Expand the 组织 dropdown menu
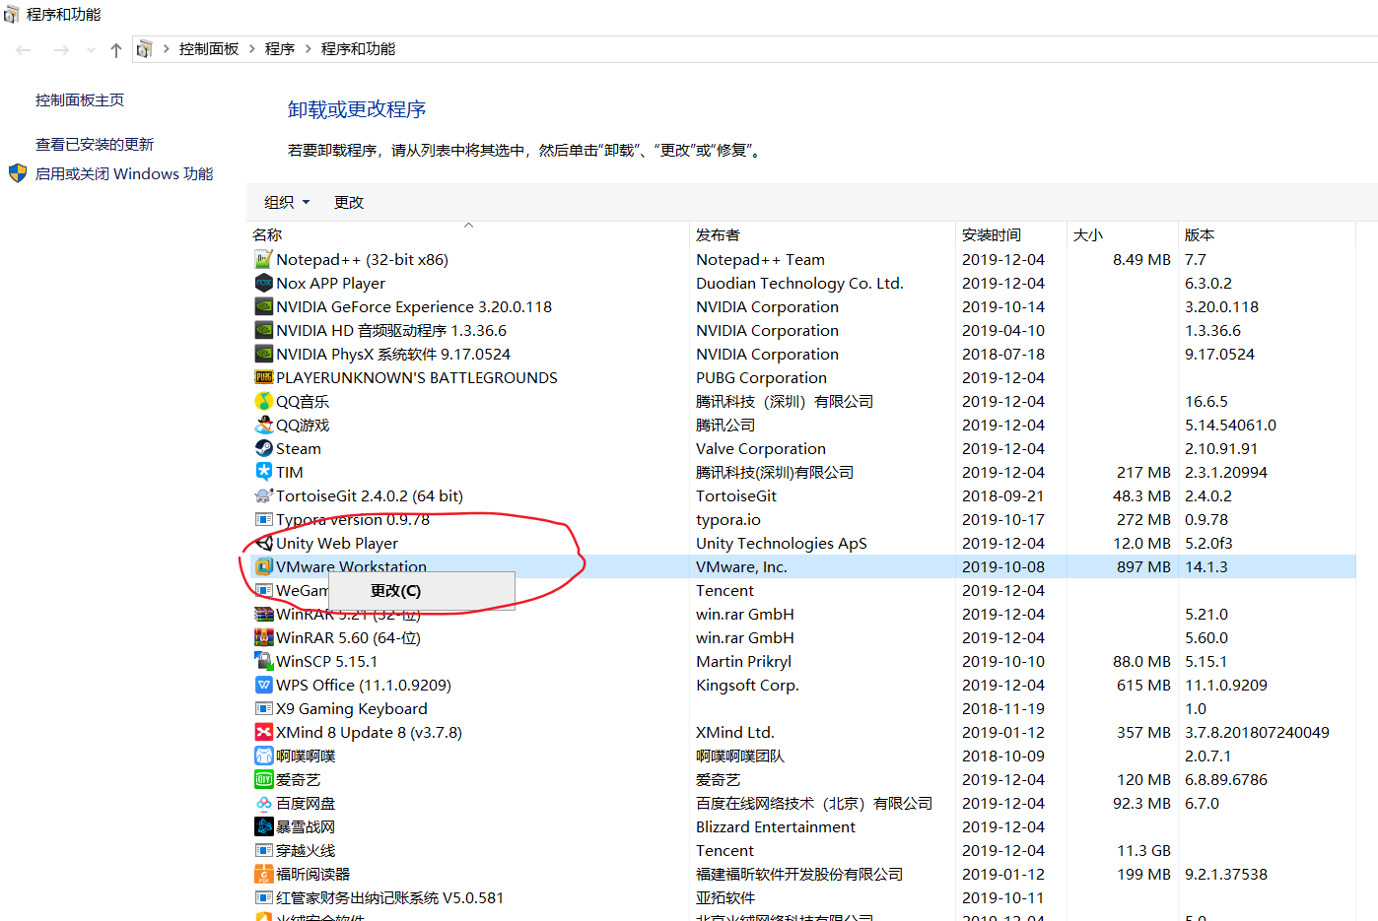This screenshot has height=921, width=1378. (286, 202)
